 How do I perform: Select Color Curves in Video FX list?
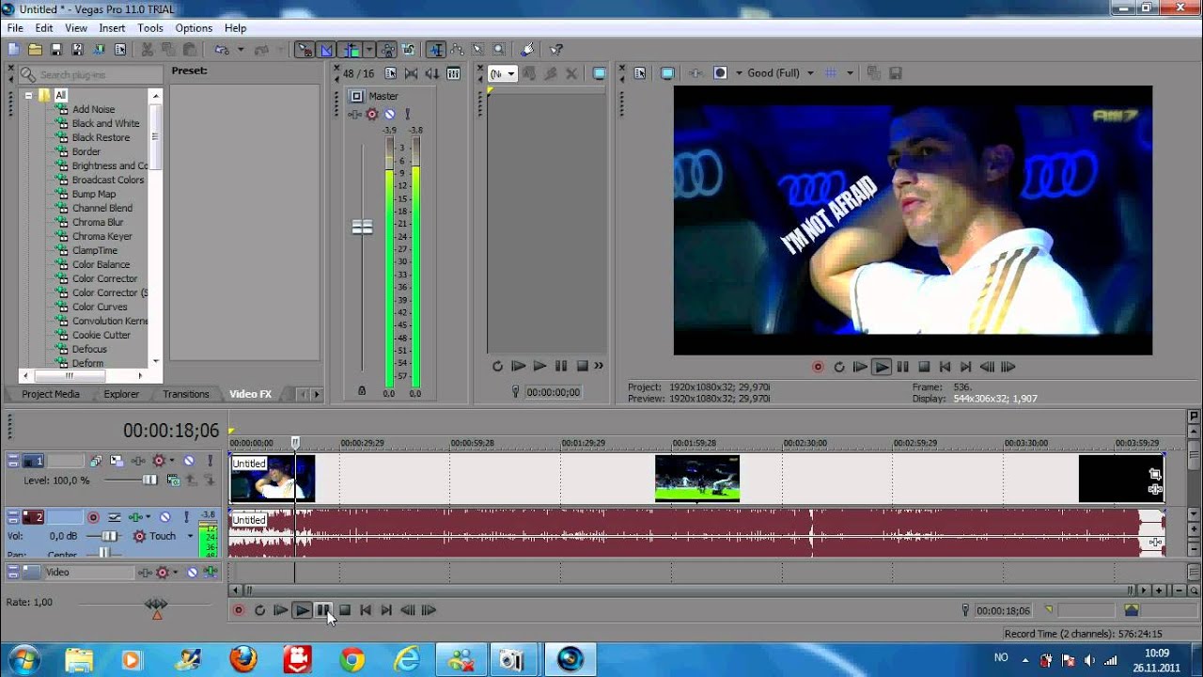tap(100, 307)
